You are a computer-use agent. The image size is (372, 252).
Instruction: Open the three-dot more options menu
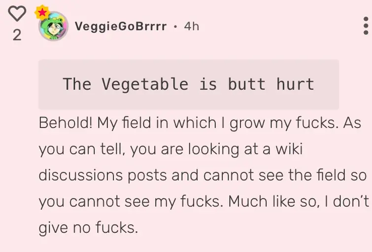pyautogui.click(x=365, y=26)
